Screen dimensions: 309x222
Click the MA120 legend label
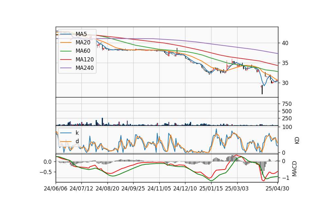pos(85,60)
